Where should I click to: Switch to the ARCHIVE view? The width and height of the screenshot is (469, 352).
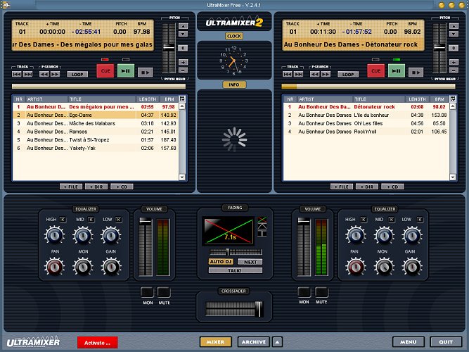(x=254, y=342)
